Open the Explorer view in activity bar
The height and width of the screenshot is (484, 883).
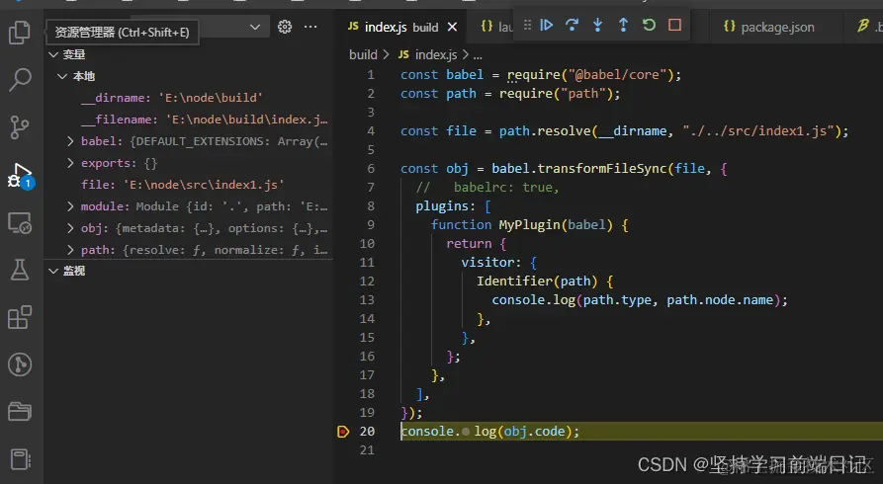20,33
